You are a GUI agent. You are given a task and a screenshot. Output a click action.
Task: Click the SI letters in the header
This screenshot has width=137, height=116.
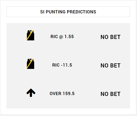pos(42,12)
